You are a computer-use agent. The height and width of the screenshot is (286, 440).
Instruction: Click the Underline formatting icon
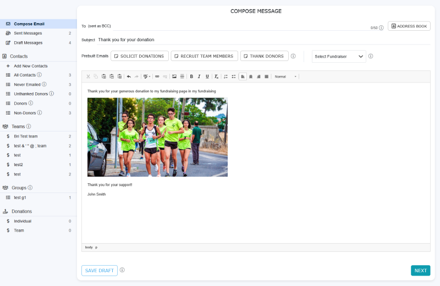pos(207,76)
